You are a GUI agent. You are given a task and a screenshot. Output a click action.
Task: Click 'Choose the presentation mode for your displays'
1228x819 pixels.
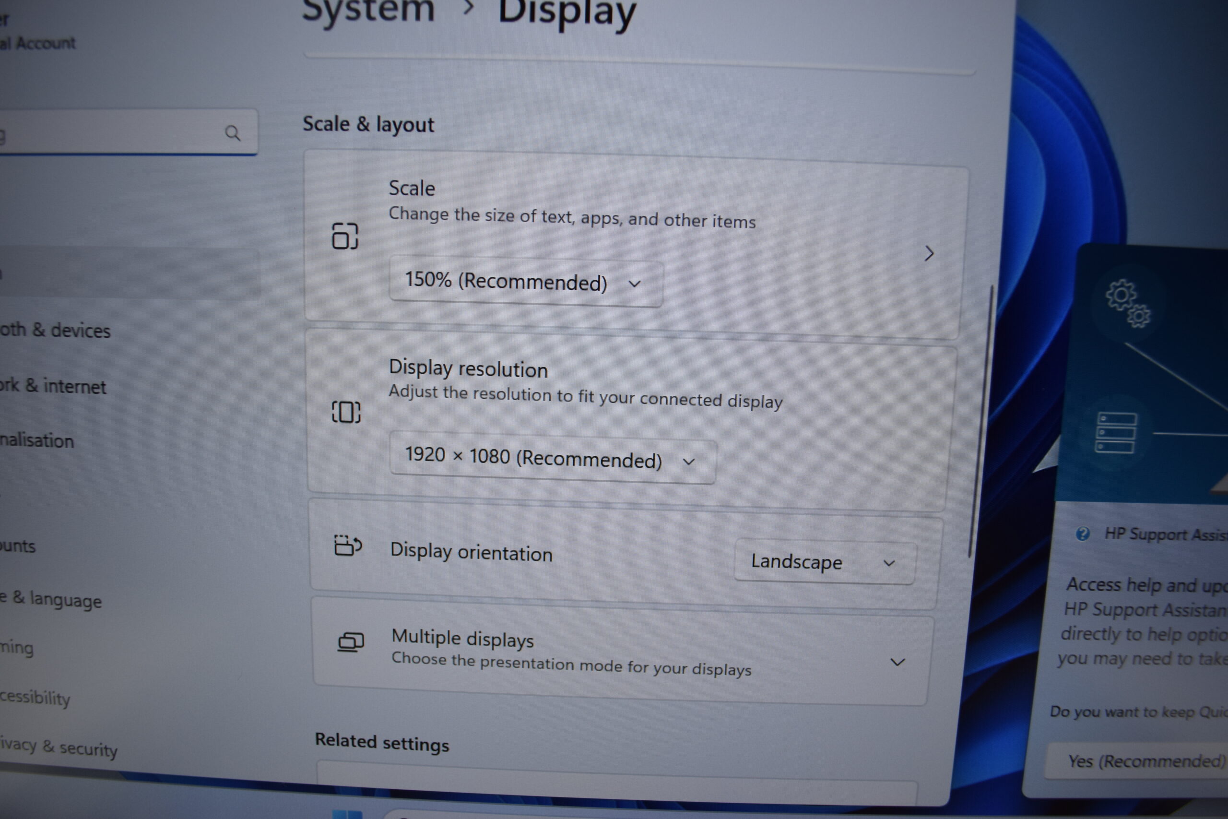571,664
